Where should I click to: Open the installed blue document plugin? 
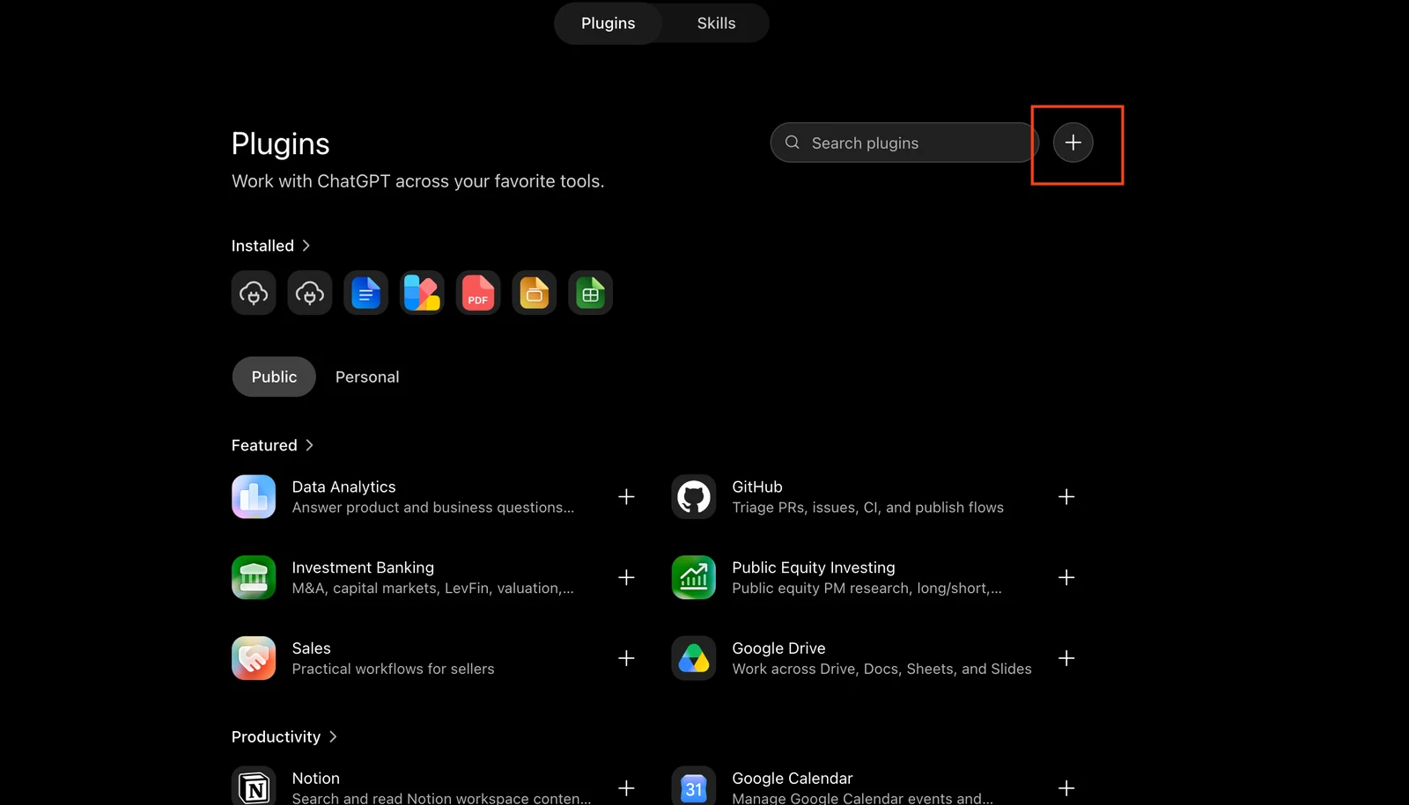click(365, 293)
